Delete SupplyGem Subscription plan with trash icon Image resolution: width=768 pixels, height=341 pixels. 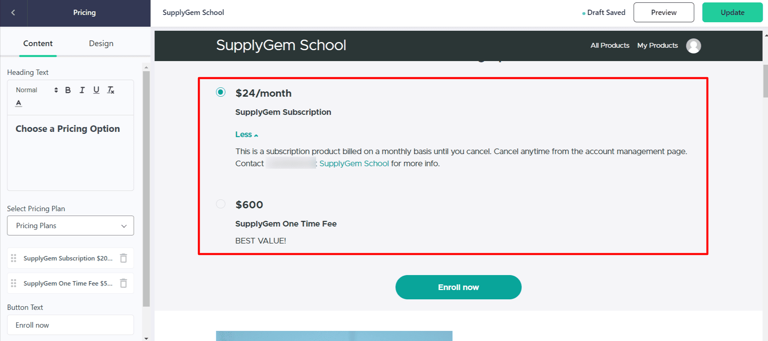[124, 258]
